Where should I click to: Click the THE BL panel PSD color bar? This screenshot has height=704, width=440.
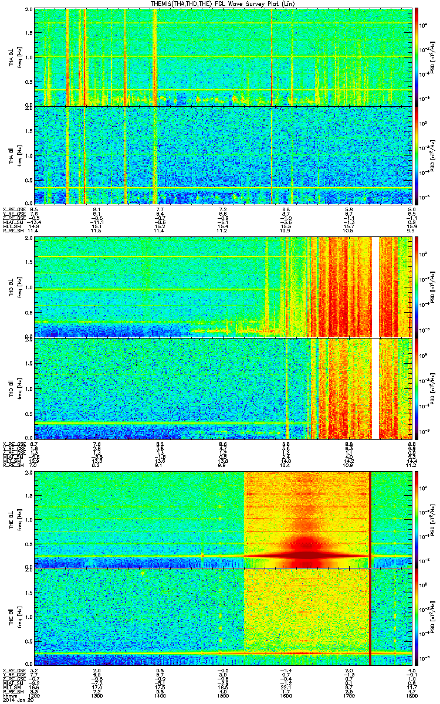417,519
